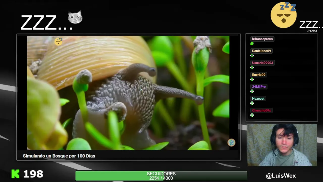Click the emote under Danielitoo09

click(x=252, y=56)
